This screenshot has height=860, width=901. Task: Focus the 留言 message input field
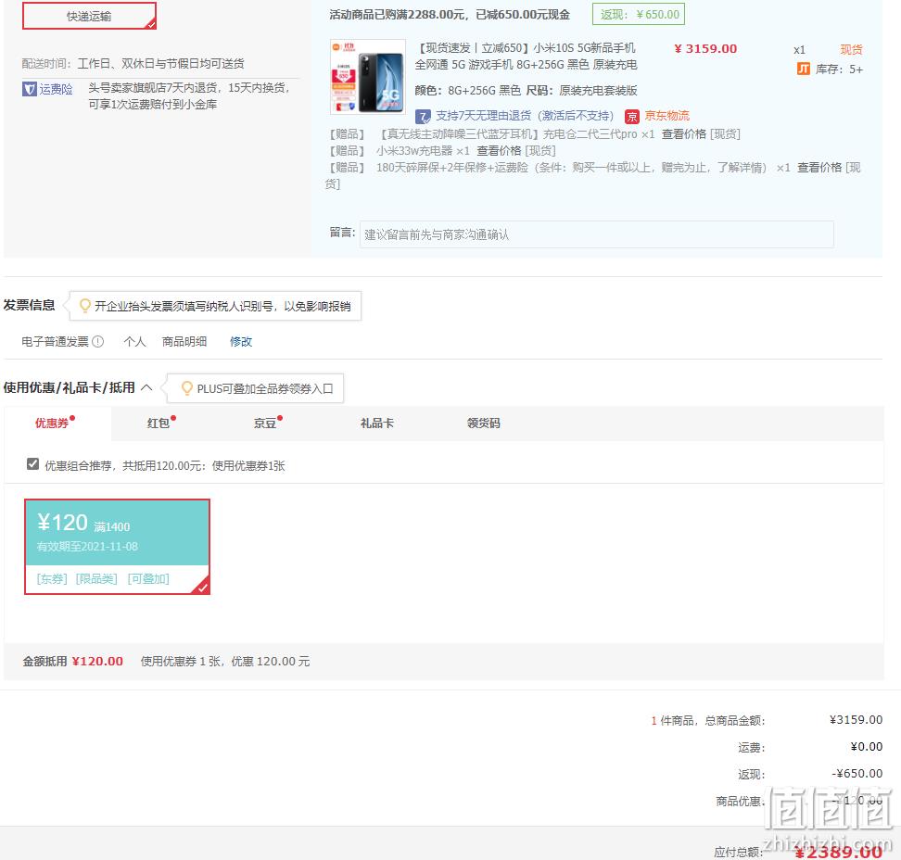click(x=596, y=234)
